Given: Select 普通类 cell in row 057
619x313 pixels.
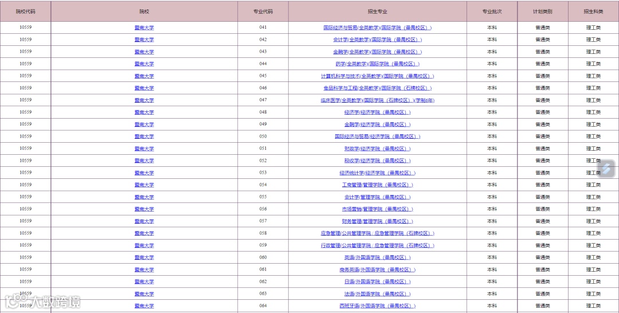Looking at the screenshot, I should [543, 221].
